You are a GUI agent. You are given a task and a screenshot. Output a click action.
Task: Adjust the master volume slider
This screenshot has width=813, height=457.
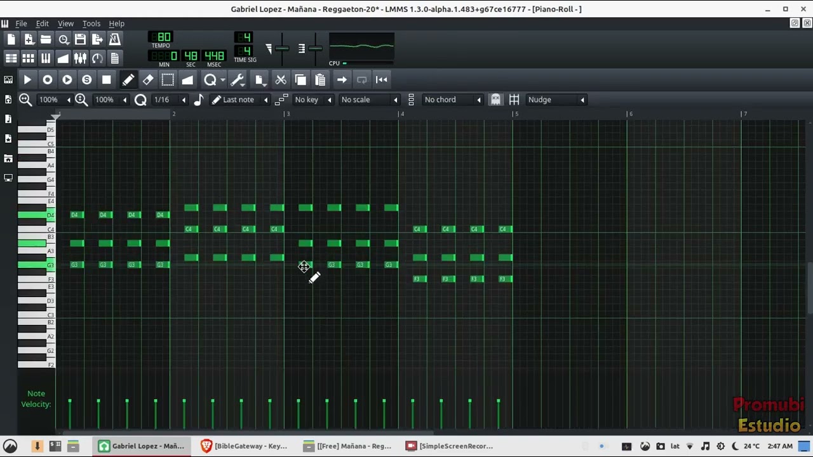coord(282,49)
